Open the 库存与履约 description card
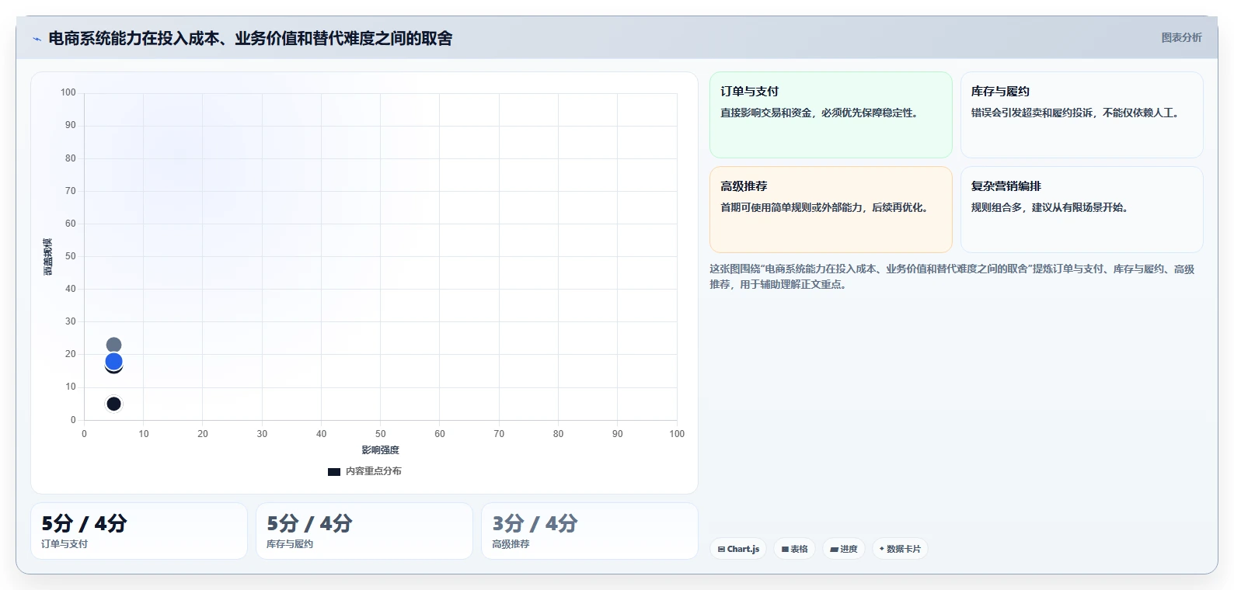 click(x=1082, y=115)
